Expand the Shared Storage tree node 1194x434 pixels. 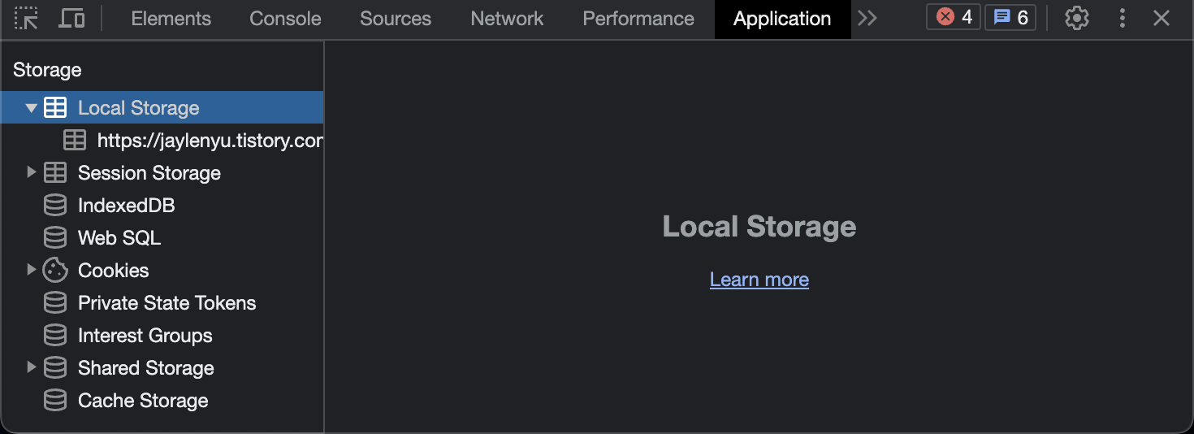[x=31, y=367]
